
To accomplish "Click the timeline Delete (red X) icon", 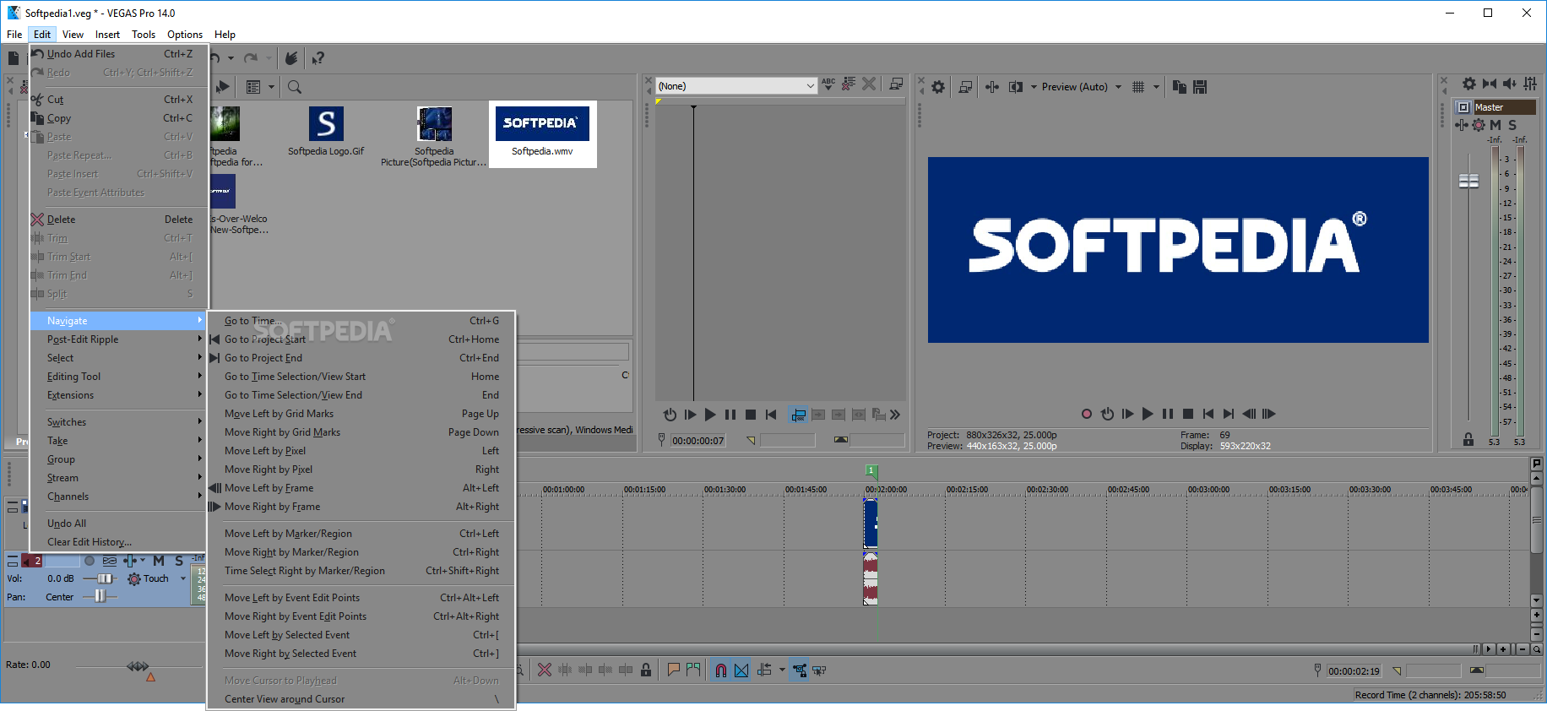I will (545, 670).
